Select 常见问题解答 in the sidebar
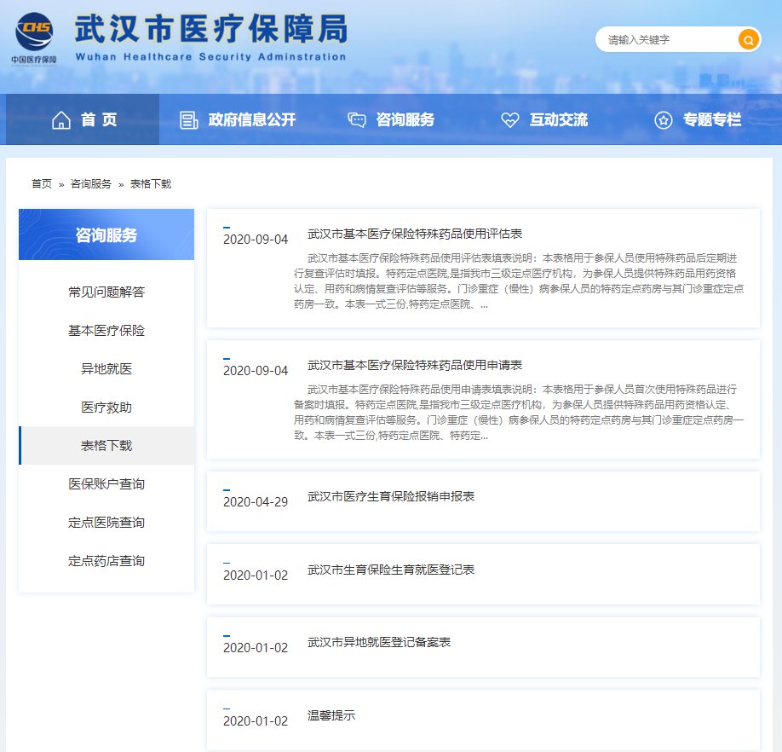 pyautogui.click(x=106, y=292)
